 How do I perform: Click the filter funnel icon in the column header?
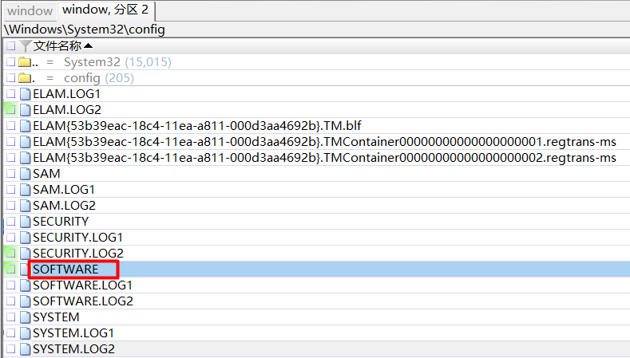coord(26,46)
